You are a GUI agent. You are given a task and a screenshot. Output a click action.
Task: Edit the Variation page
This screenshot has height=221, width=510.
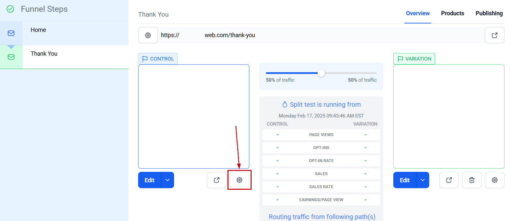pos(405,180)
